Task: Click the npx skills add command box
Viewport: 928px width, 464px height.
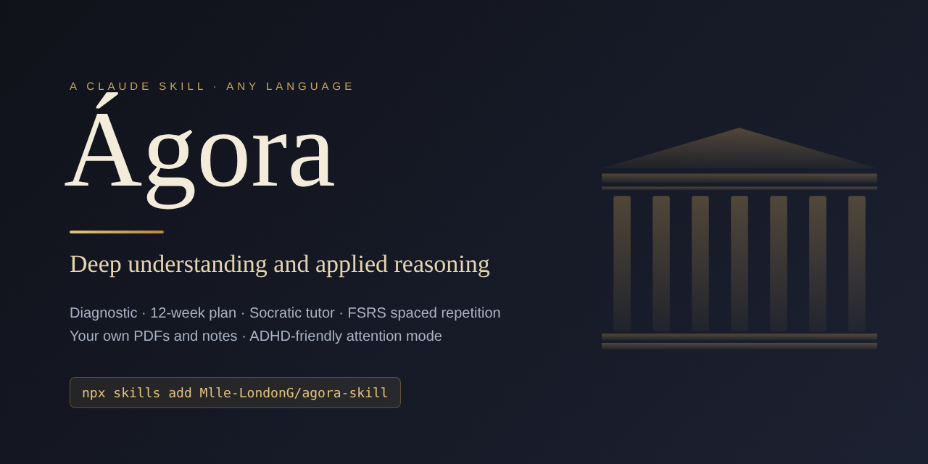Action: click(x=235, y=392)
